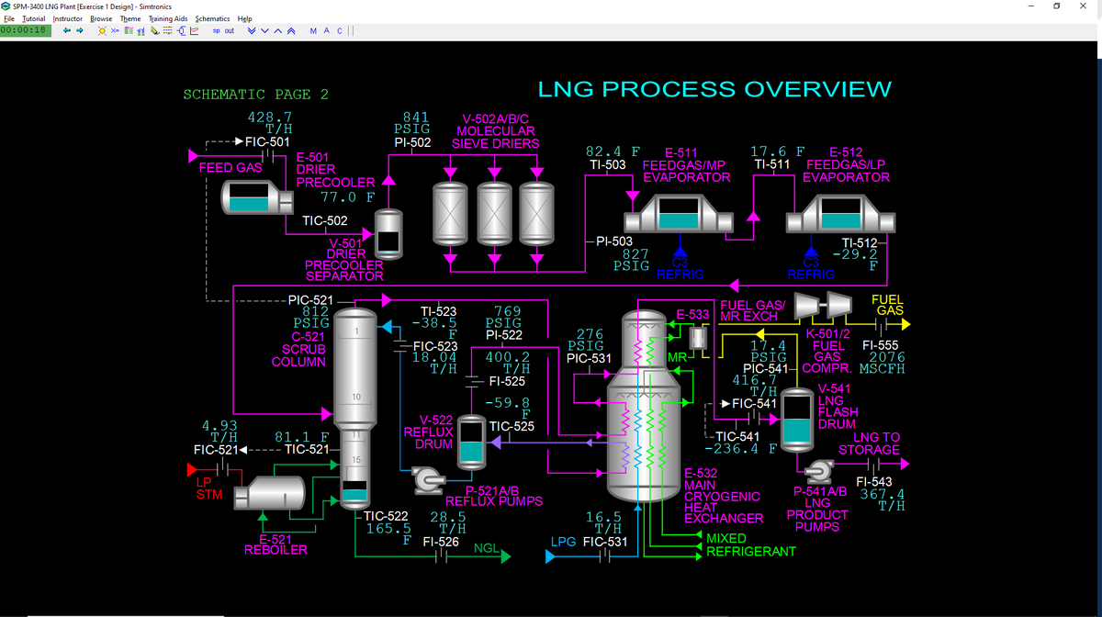Click the E-521 reboiler vessel
This screenshot has height=617, width=1102.
point(271,494)
